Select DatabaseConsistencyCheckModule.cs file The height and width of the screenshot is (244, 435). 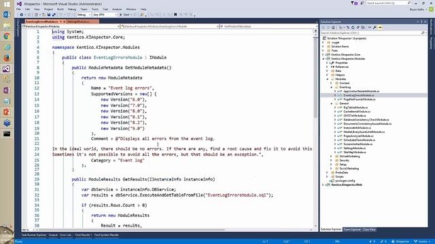pyautogui.click(x=366, y=120)
